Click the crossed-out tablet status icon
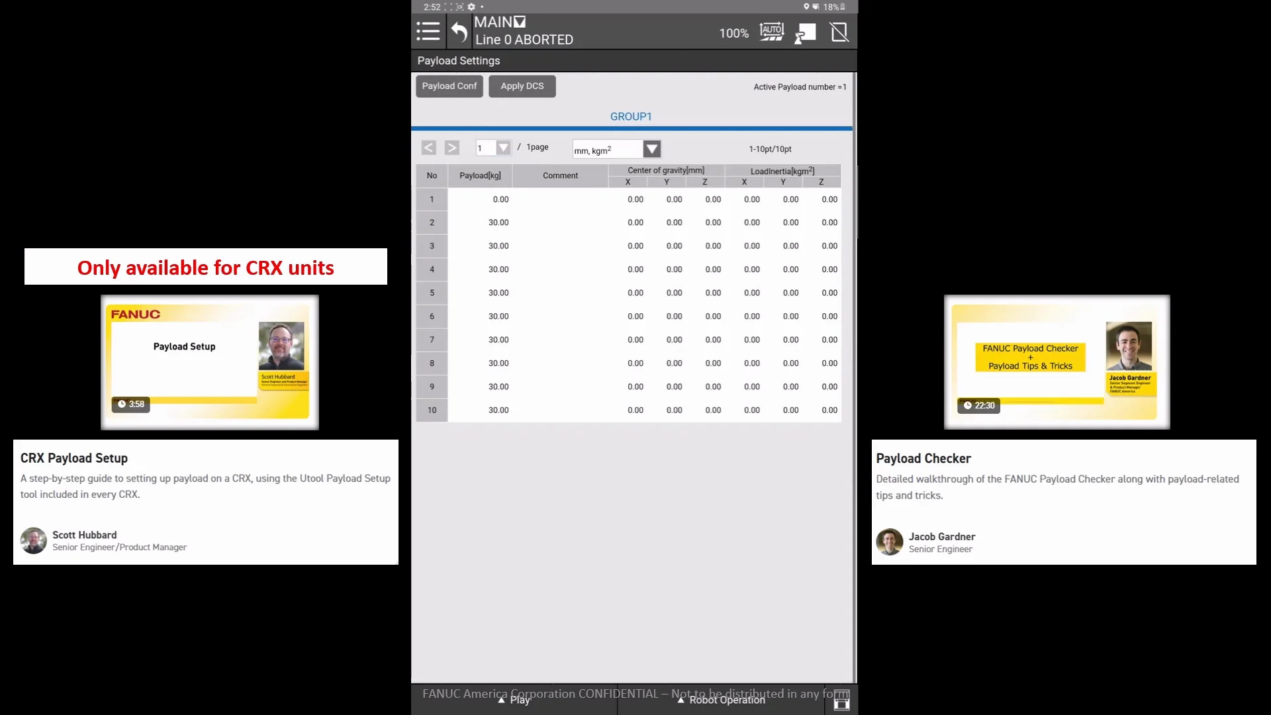Viewport: 1271px width, 715px height. point(839,32)
